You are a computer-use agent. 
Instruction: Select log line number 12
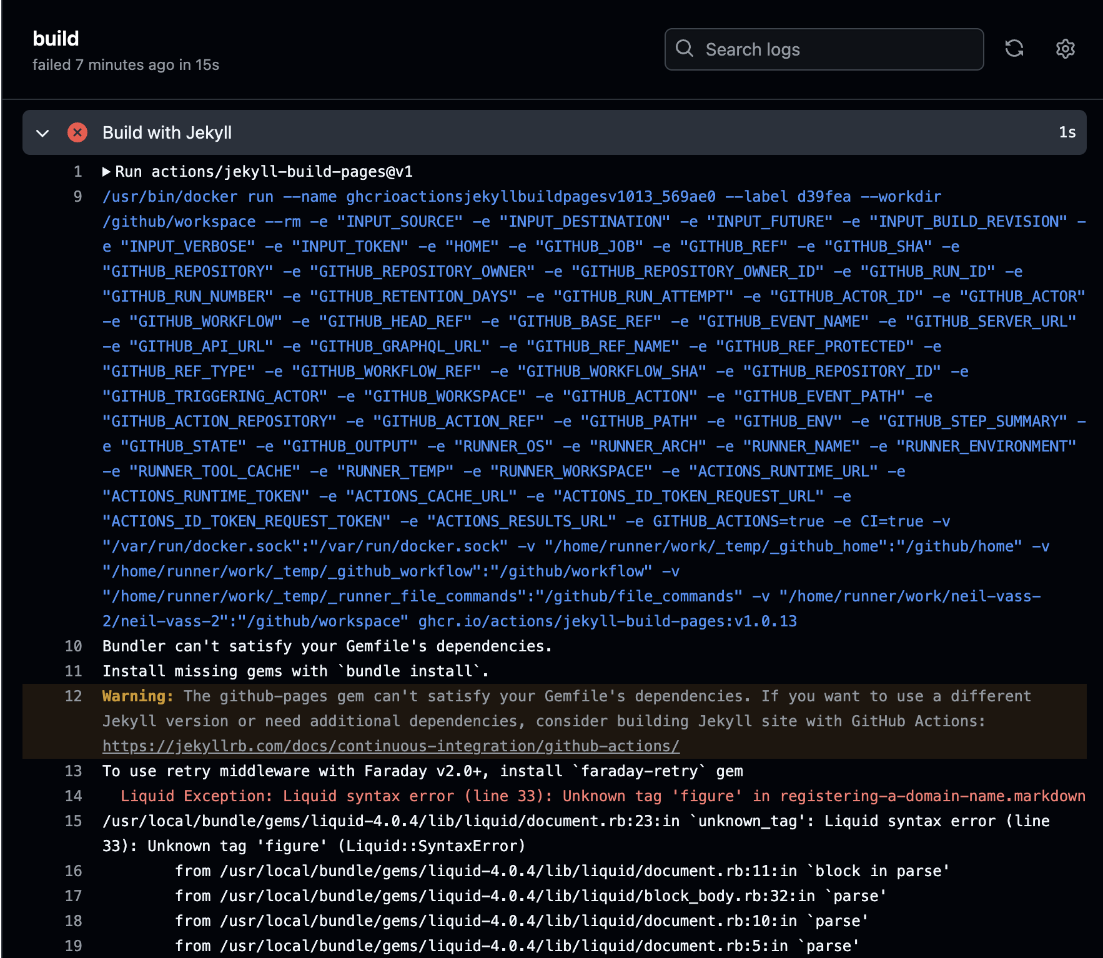tap(74, 696)
